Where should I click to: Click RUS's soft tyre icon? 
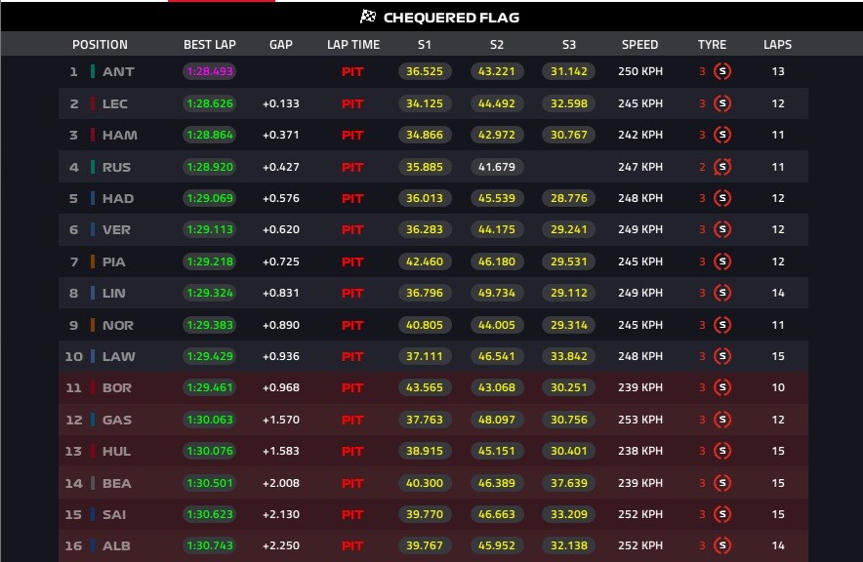[722, 167]
